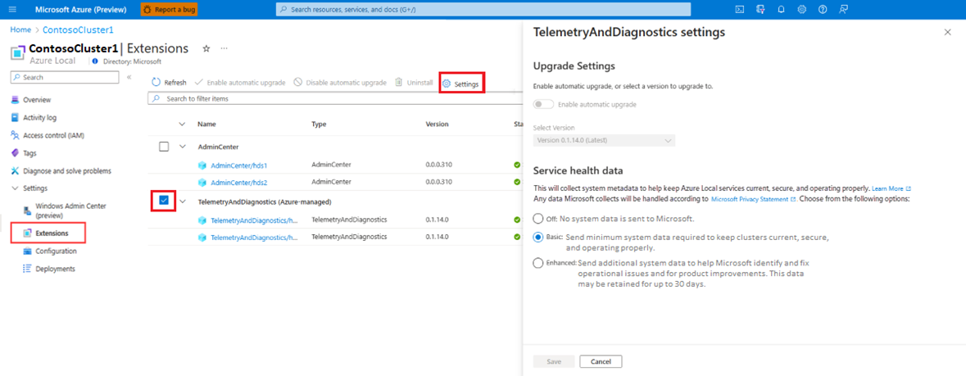Image resolution: width=966 pixels, height=376 pixels.
Task: Open Microsoft Privacy Statement link
Action: 754,200
